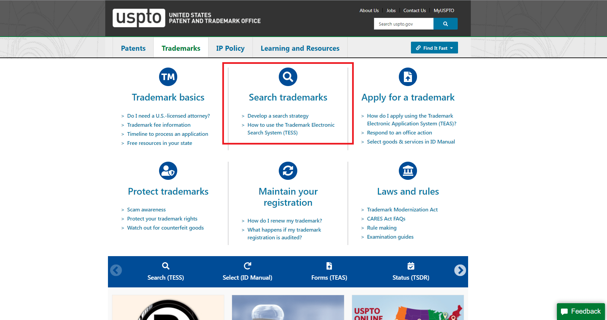Click the Status (TSDR) carousel label
607x320 pixels.
(411, 278)
